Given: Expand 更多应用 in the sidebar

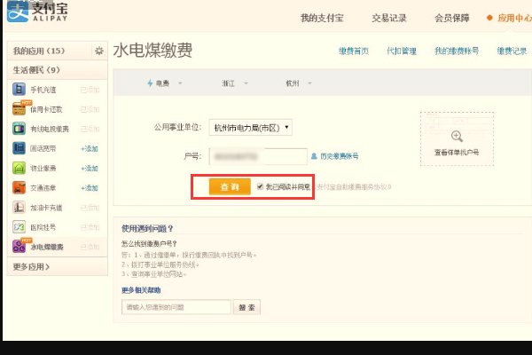Looking at the screenshot, I should coord(31,266).
